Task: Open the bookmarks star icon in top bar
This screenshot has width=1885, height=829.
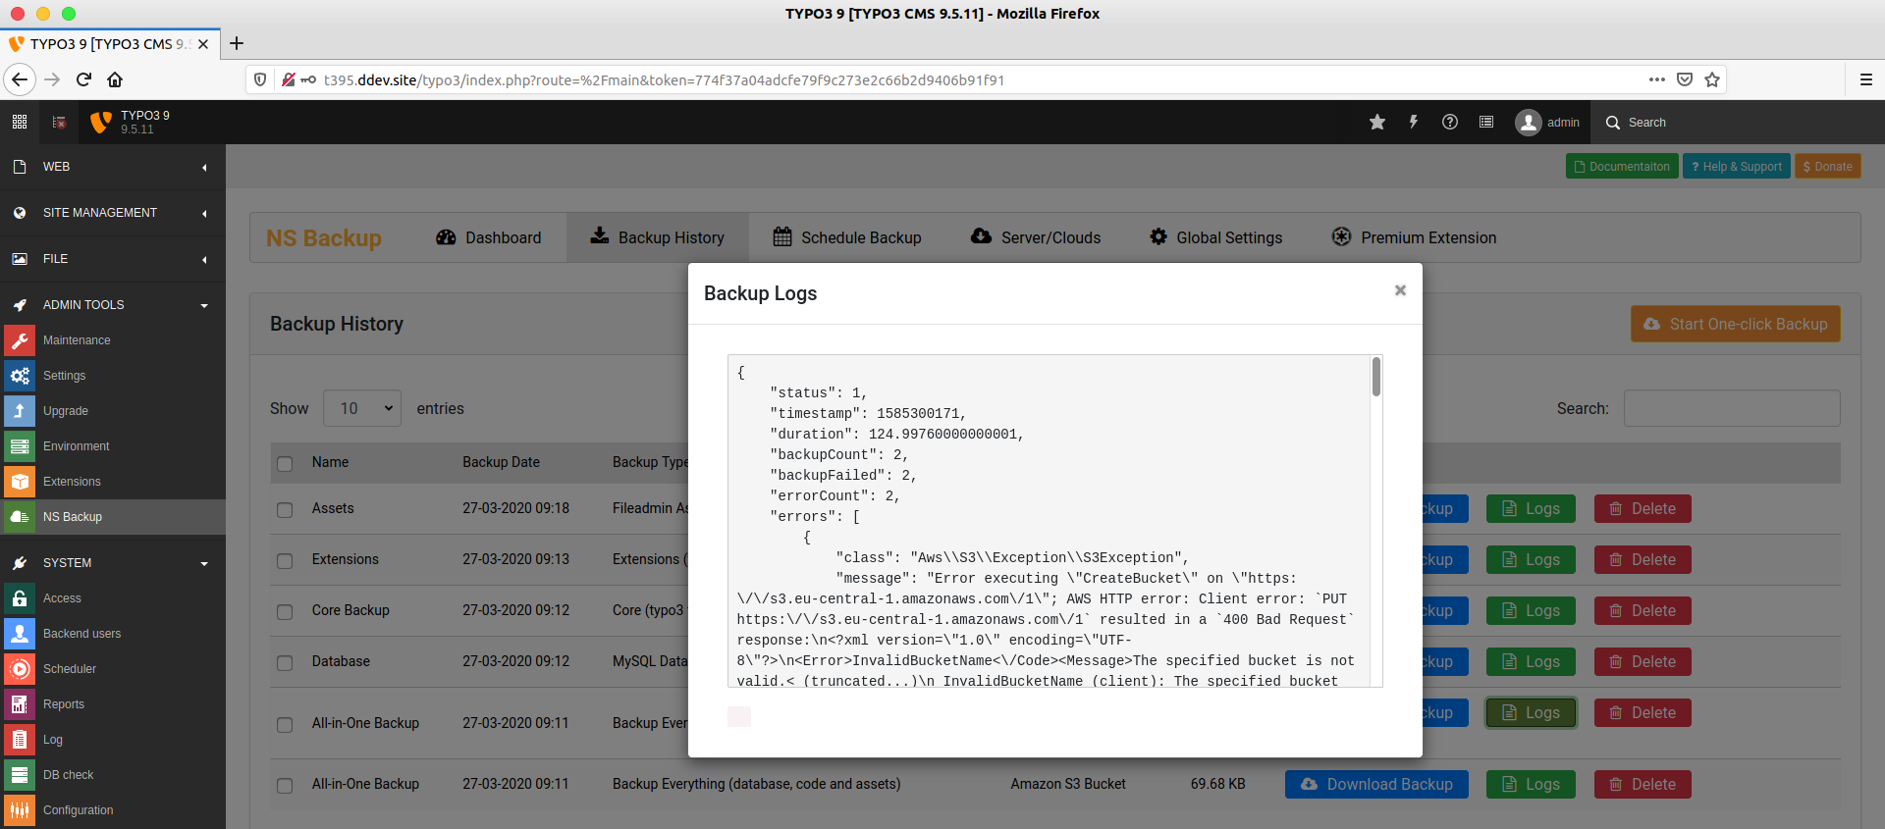Action: coord(1377,122)
